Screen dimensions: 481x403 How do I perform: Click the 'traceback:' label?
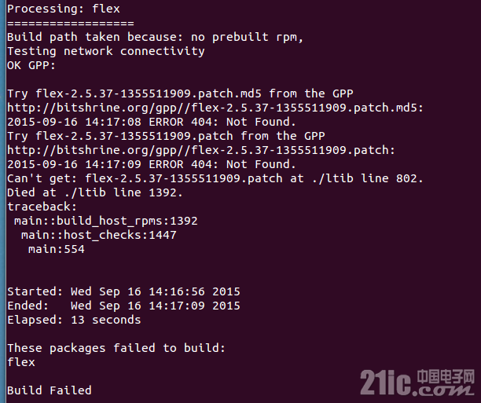point(42,207)
